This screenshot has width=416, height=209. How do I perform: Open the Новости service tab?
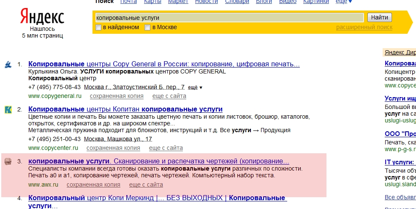tap(207, 2)
